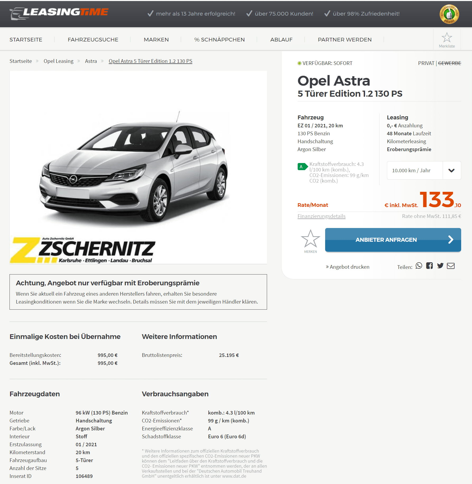This screenshot has height=484, width=472.
Task: Switch to PRIVAT pricing
Action: click(426, 63)
